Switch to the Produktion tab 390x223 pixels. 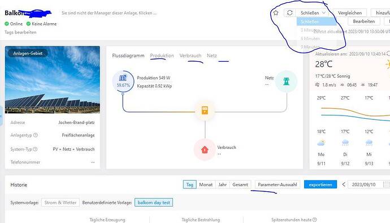tap(162, 55)
